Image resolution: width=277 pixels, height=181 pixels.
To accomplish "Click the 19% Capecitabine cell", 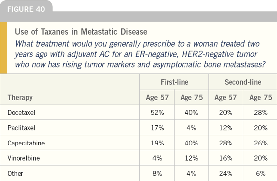I will point(157,143).
